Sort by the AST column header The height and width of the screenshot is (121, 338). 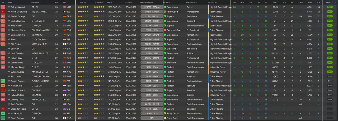(x=292, y=2)
